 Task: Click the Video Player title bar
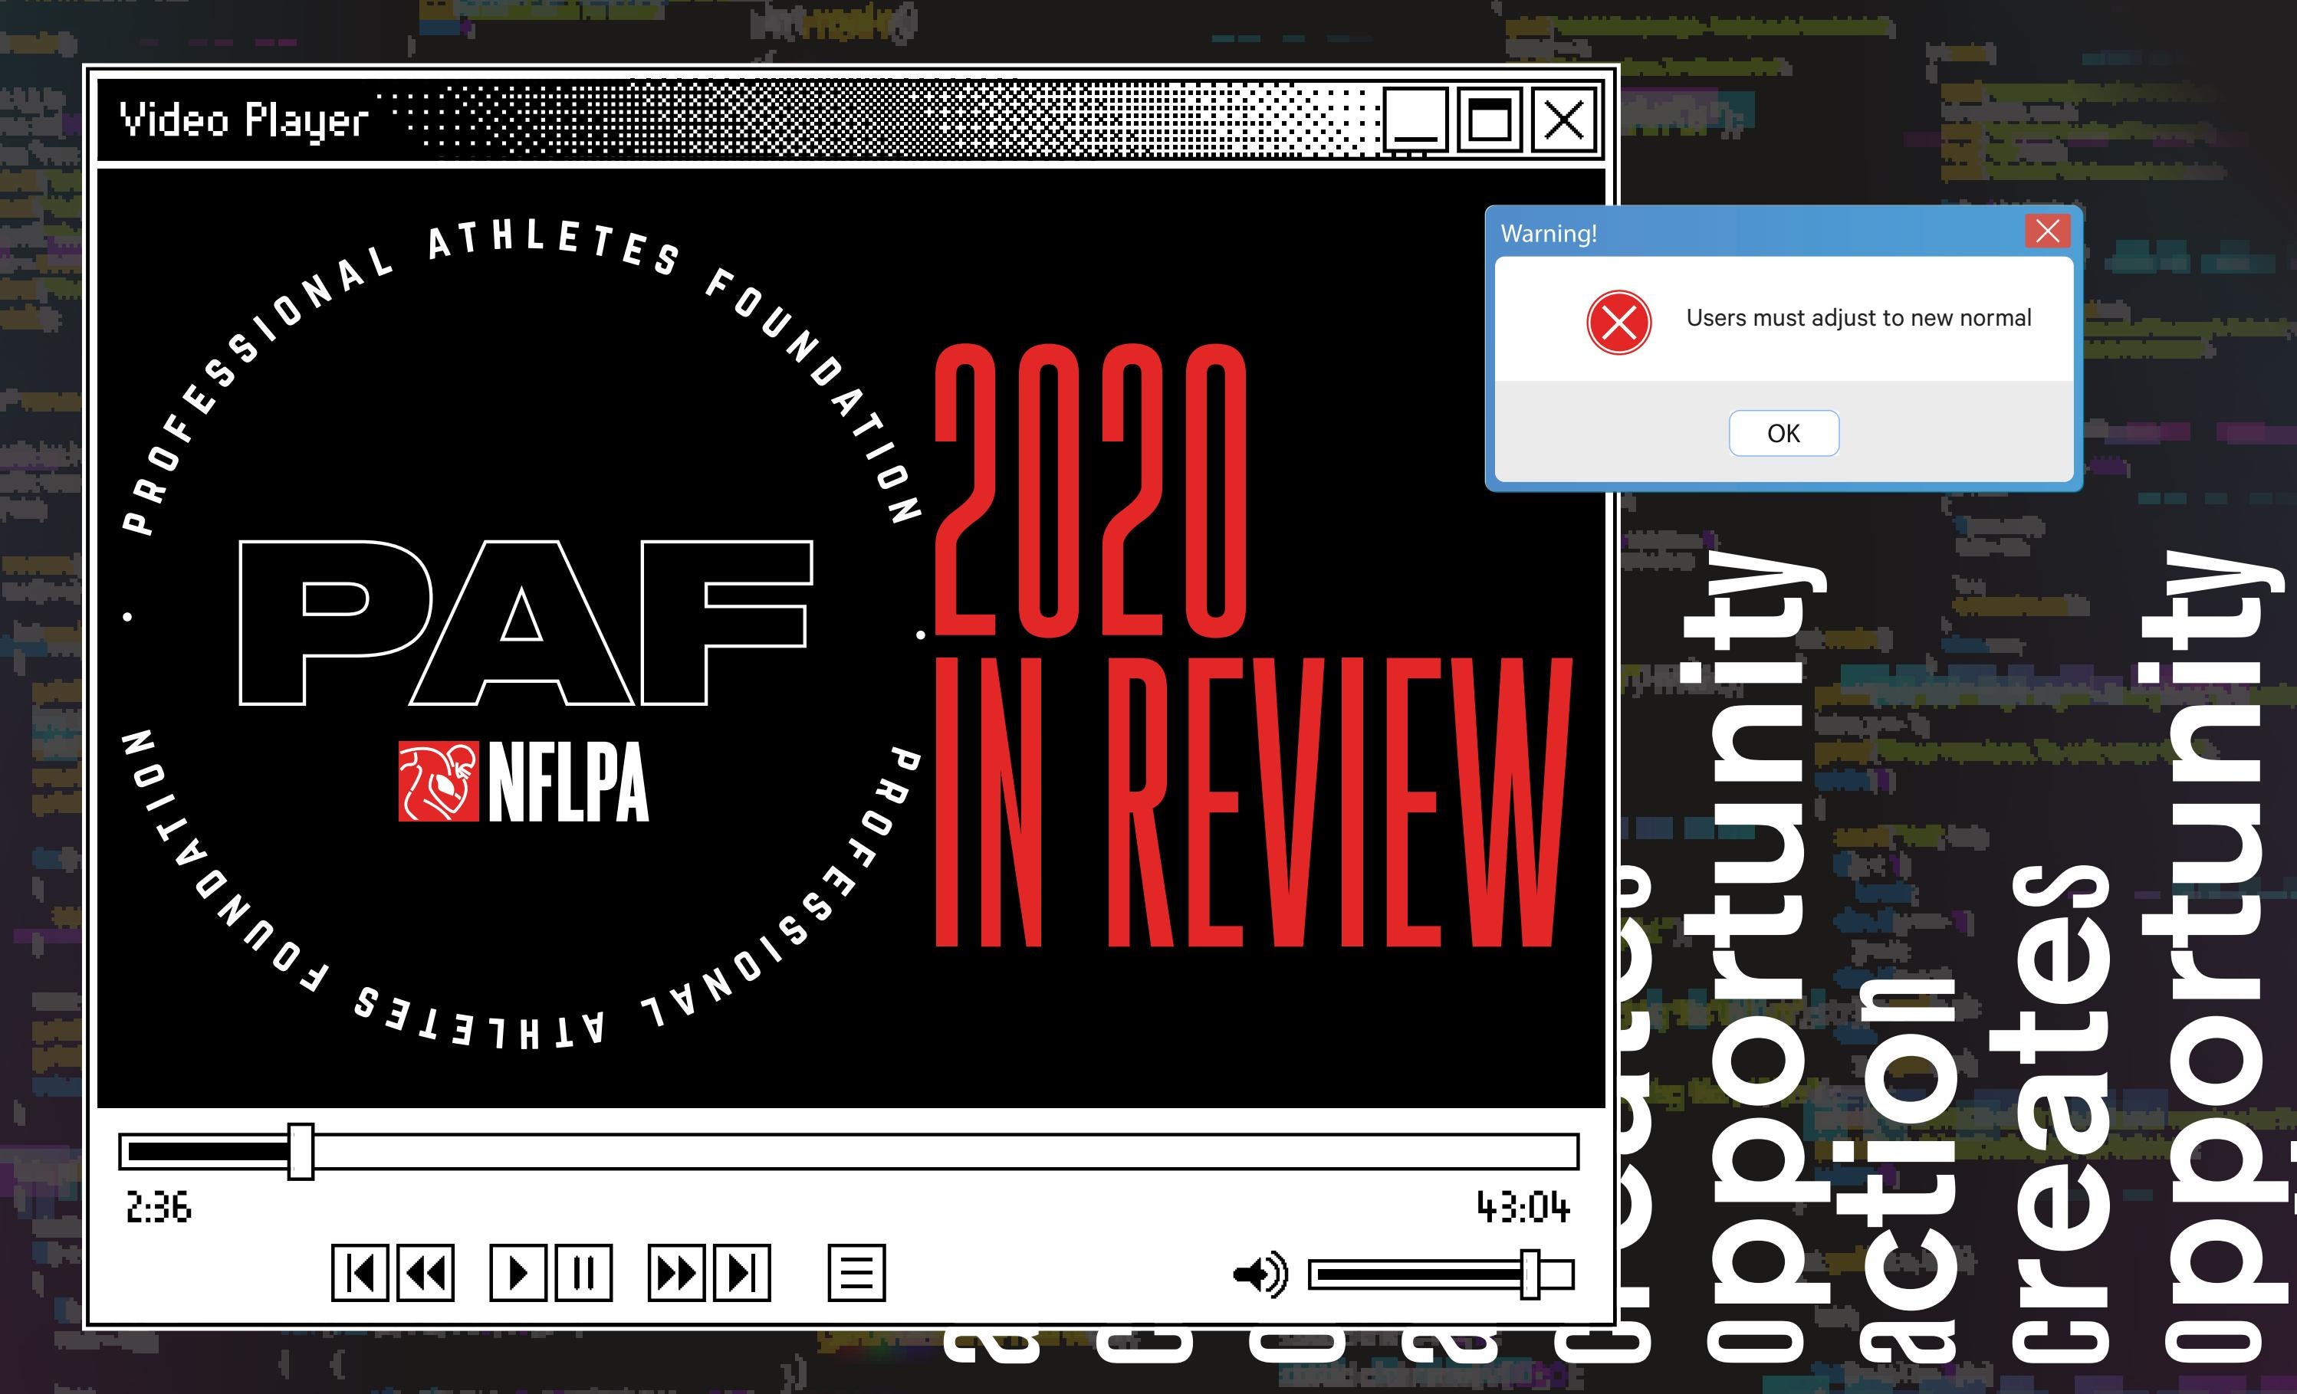tap(245, 120)
